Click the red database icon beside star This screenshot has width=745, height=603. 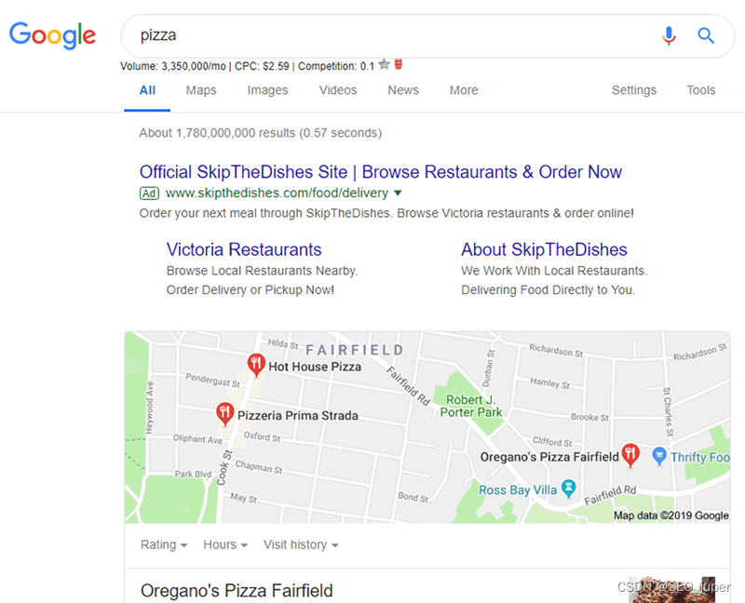399,64
